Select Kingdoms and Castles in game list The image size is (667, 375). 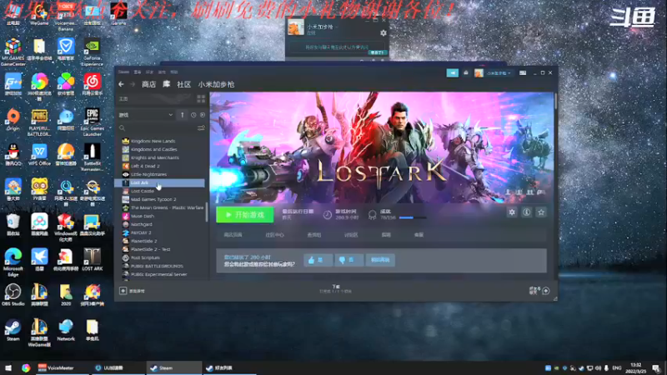click(154, 149)
